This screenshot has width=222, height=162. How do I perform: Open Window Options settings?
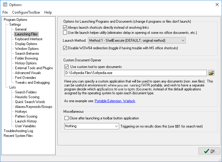(27, 49)
